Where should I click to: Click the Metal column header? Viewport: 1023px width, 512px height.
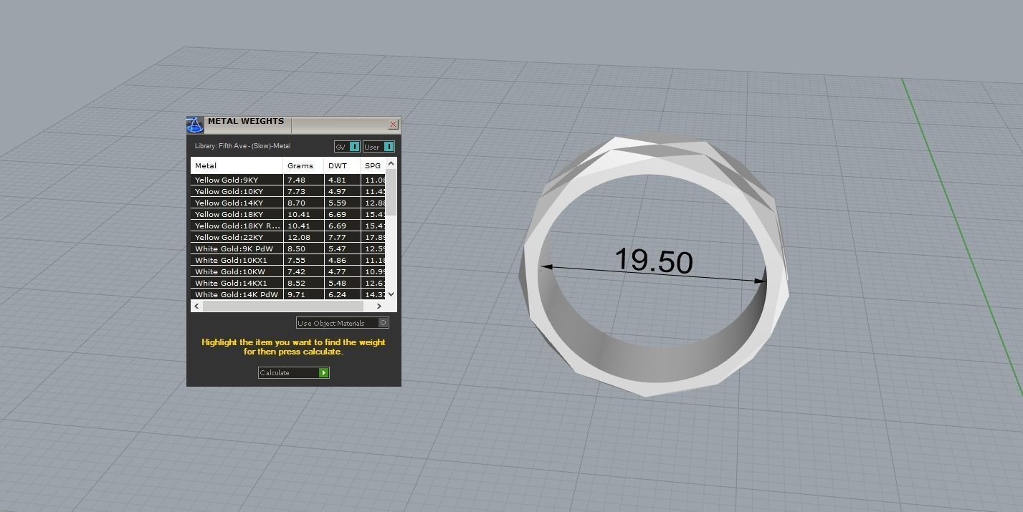(237, 165)
